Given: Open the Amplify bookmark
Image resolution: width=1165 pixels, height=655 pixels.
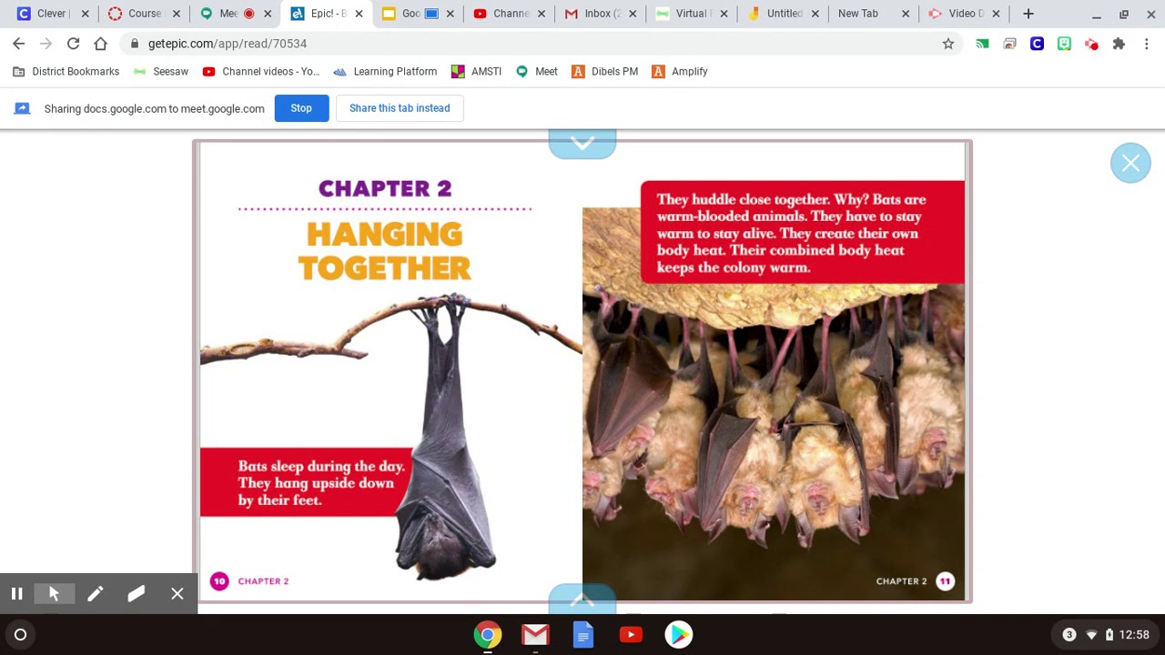Looking at the screenshot, I should point(679,72).
